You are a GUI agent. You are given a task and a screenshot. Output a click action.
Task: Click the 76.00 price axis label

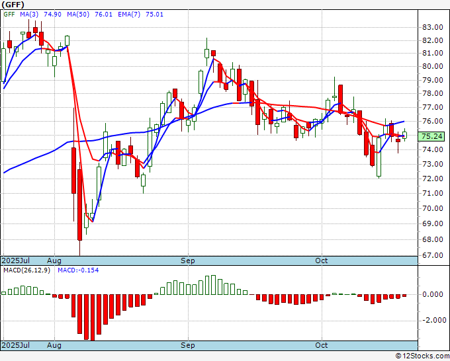(433, 121)
